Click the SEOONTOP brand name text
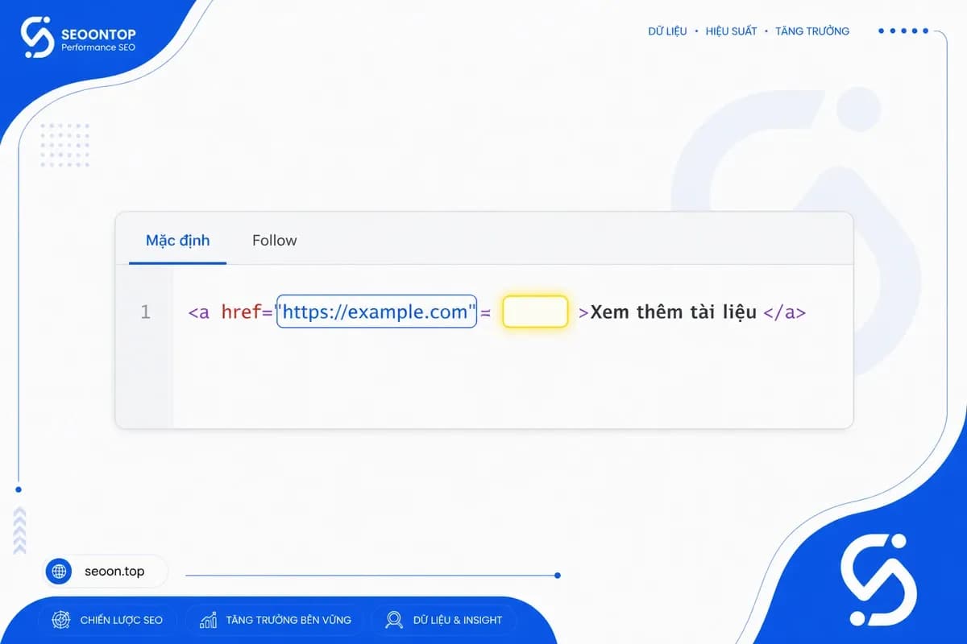 pyautogui.click(x=98, y=34)
